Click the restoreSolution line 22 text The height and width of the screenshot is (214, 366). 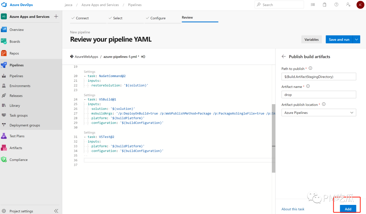point(120,85)
